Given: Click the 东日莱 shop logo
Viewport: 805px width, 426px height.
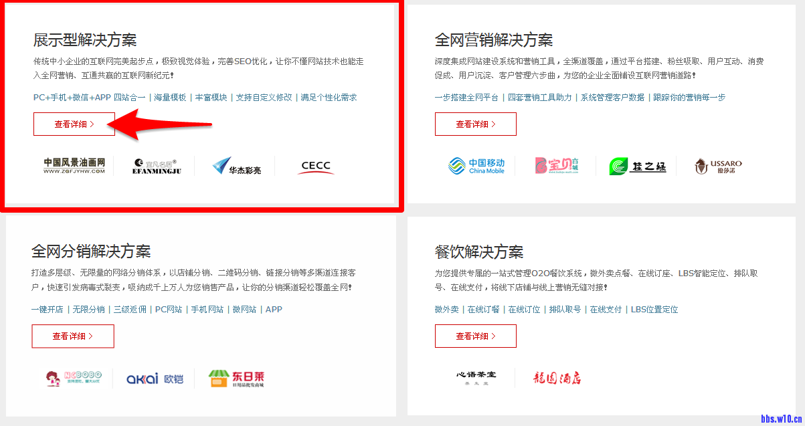Looking at the screenshot, I should (236, 379).
